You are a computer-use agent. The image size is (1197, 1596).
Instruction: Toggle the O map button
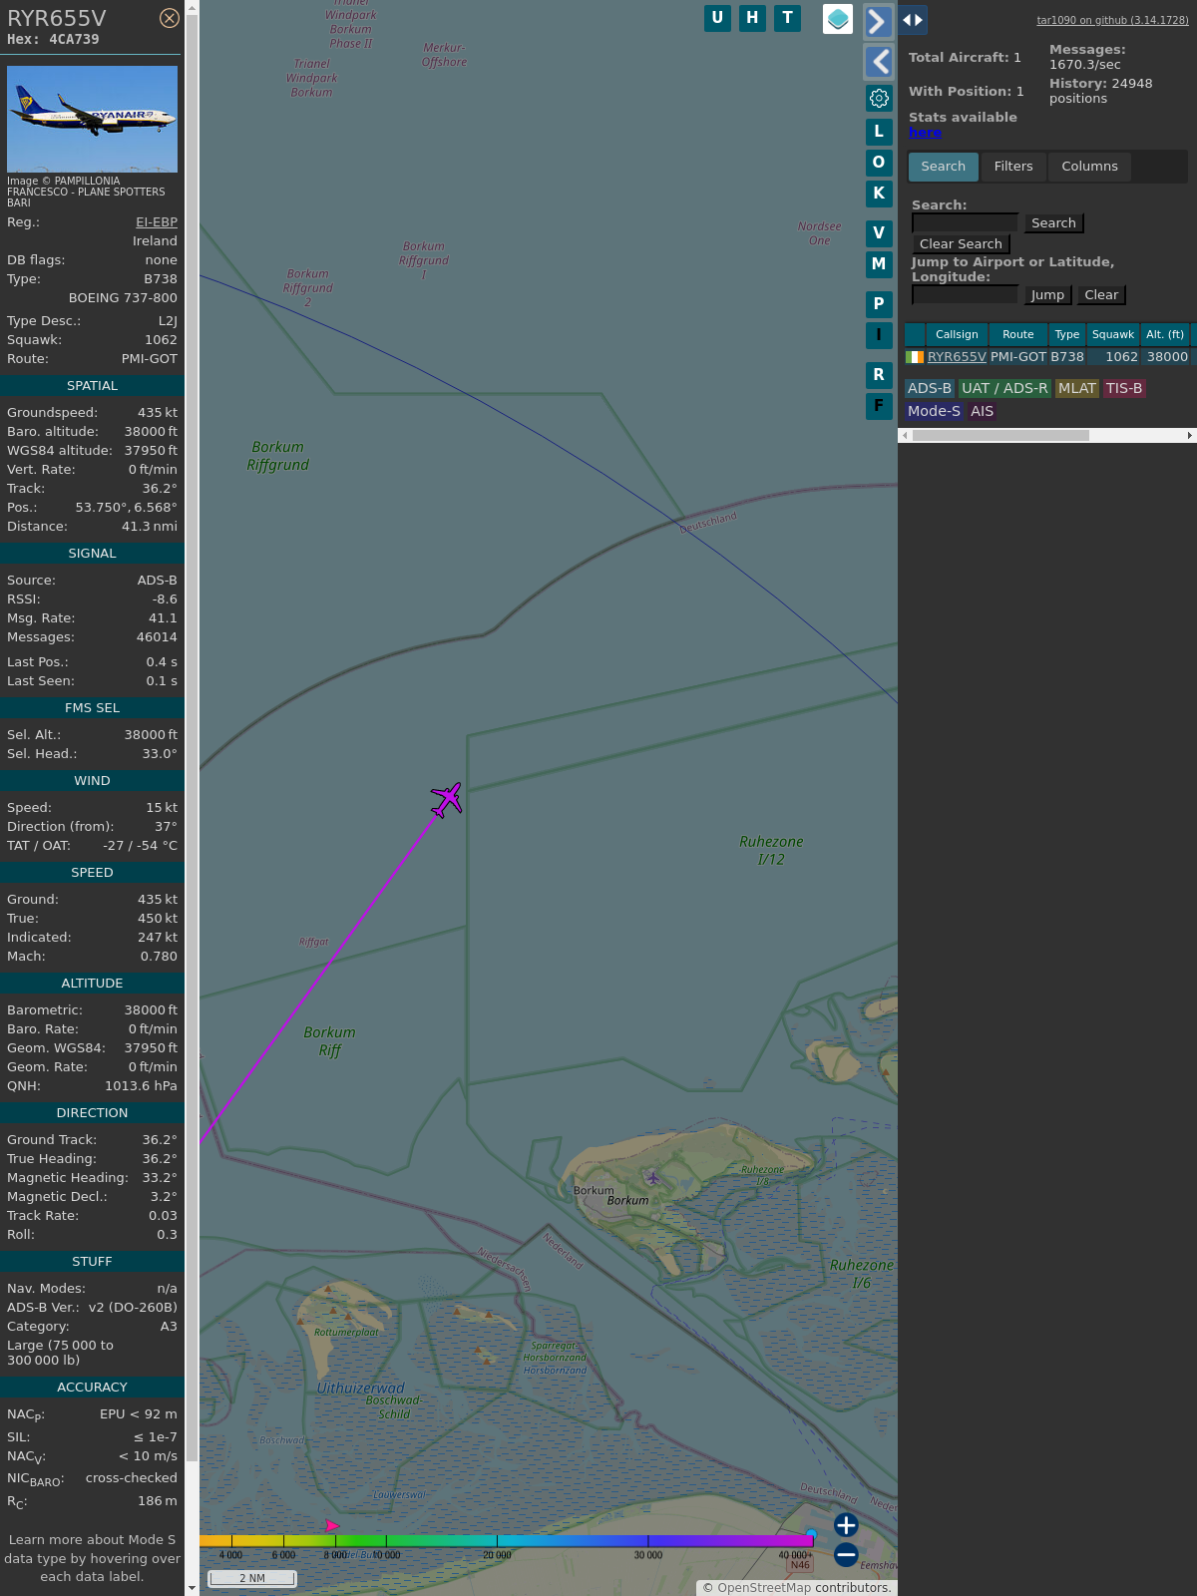pyautogui.click(x=879, y=163)
